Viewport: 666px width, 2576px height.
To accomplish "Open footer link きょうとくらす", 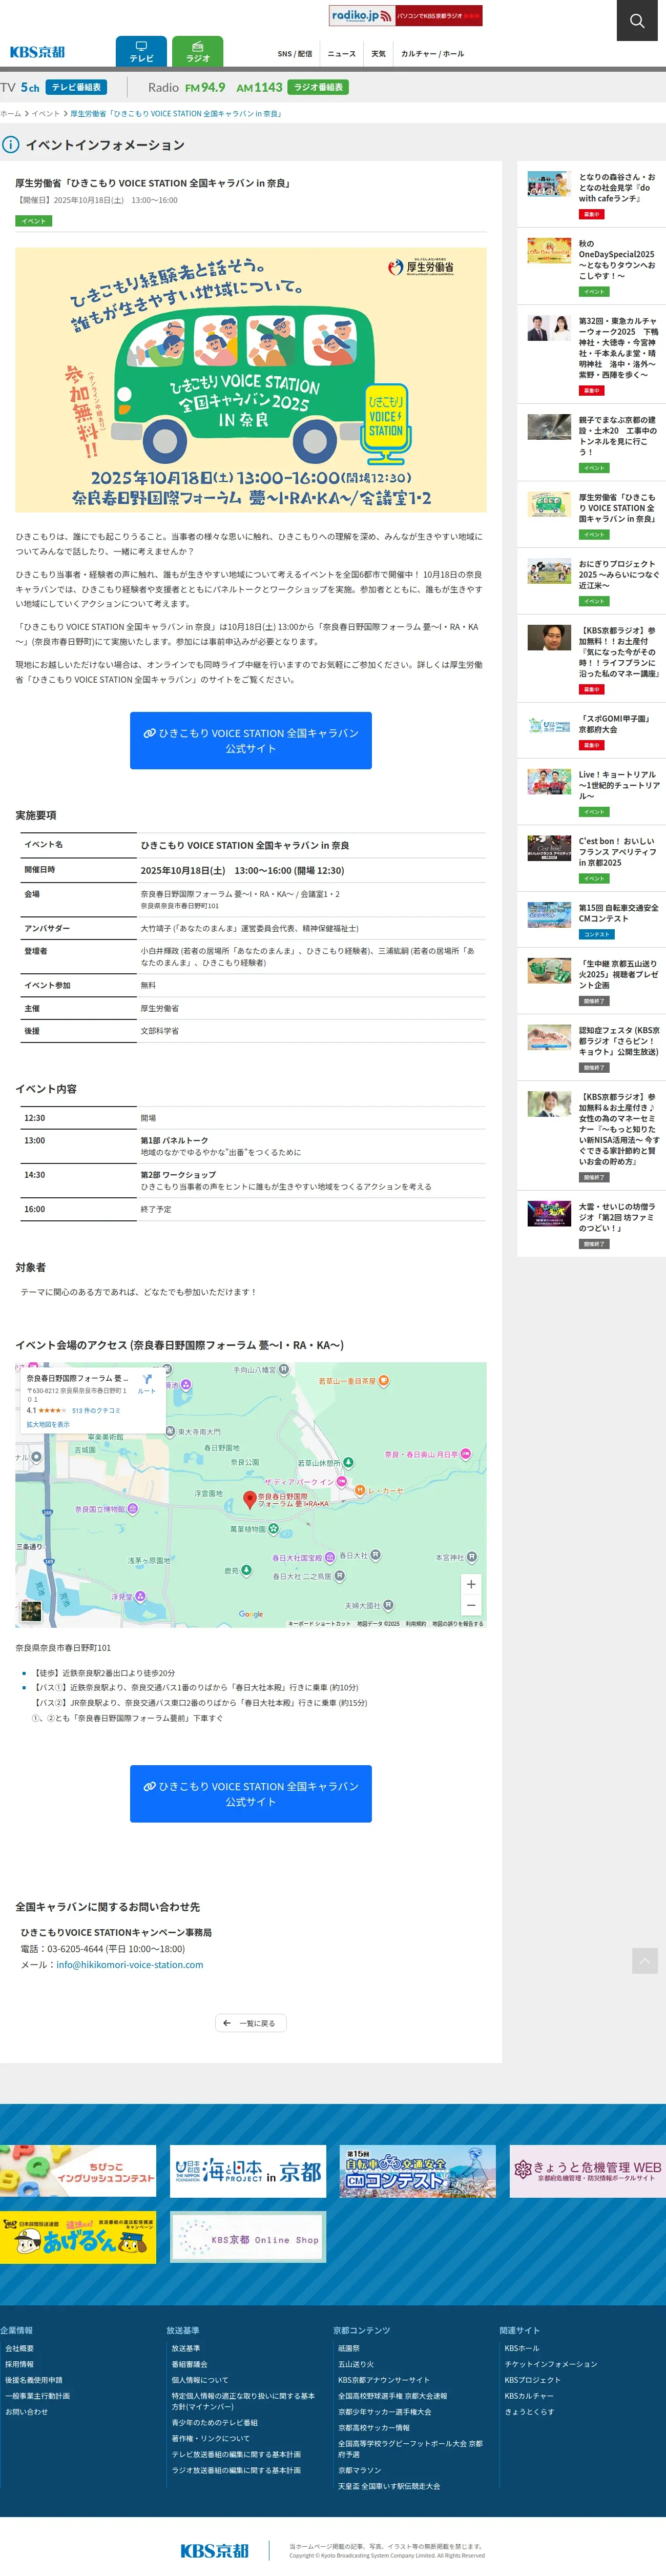I will (530, 2412).
